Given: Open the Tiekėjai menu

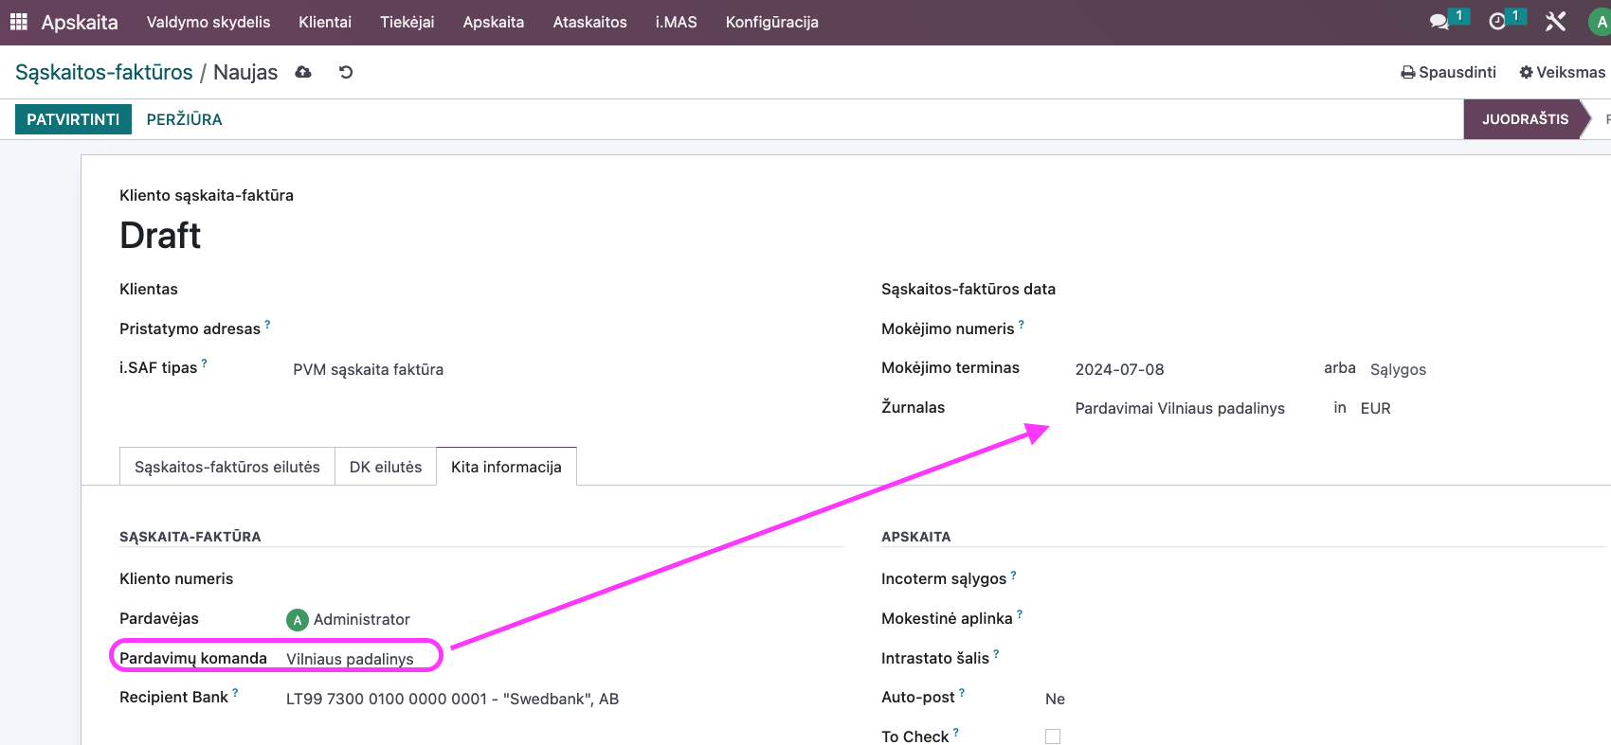Looking at the screenshot, I should [407, 22].
